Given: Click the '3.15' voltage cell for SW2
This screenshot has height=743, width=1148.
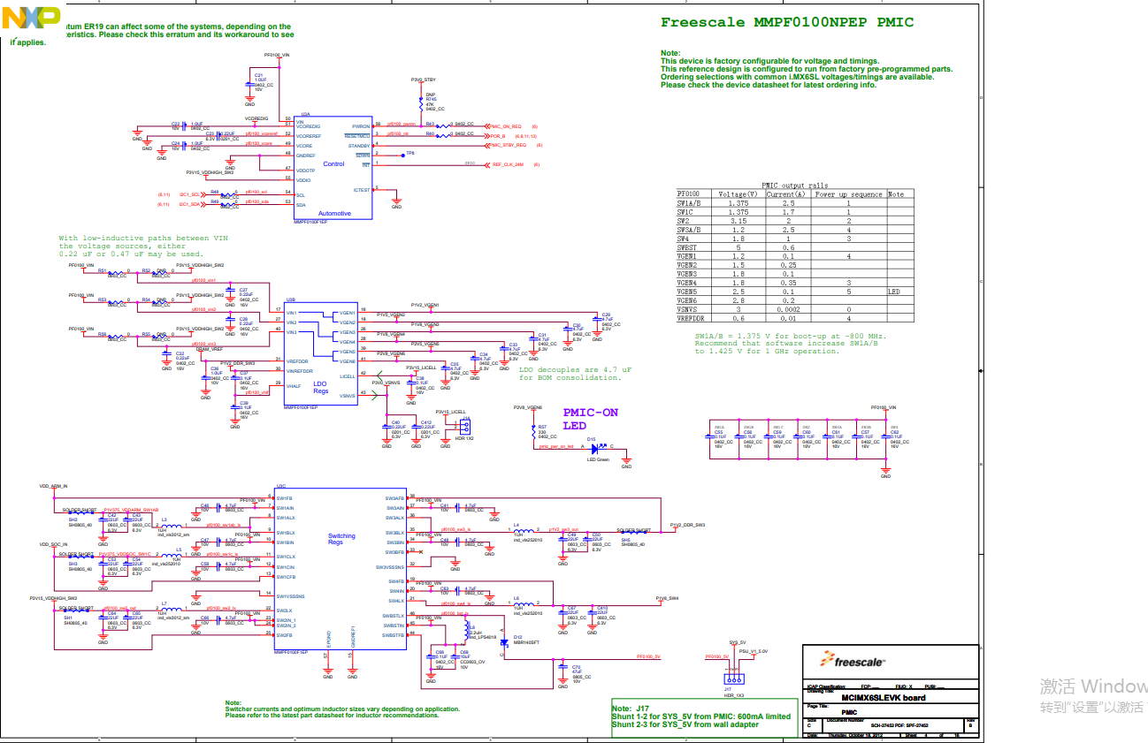Looking at the screenshot, I should click(739, 221).
